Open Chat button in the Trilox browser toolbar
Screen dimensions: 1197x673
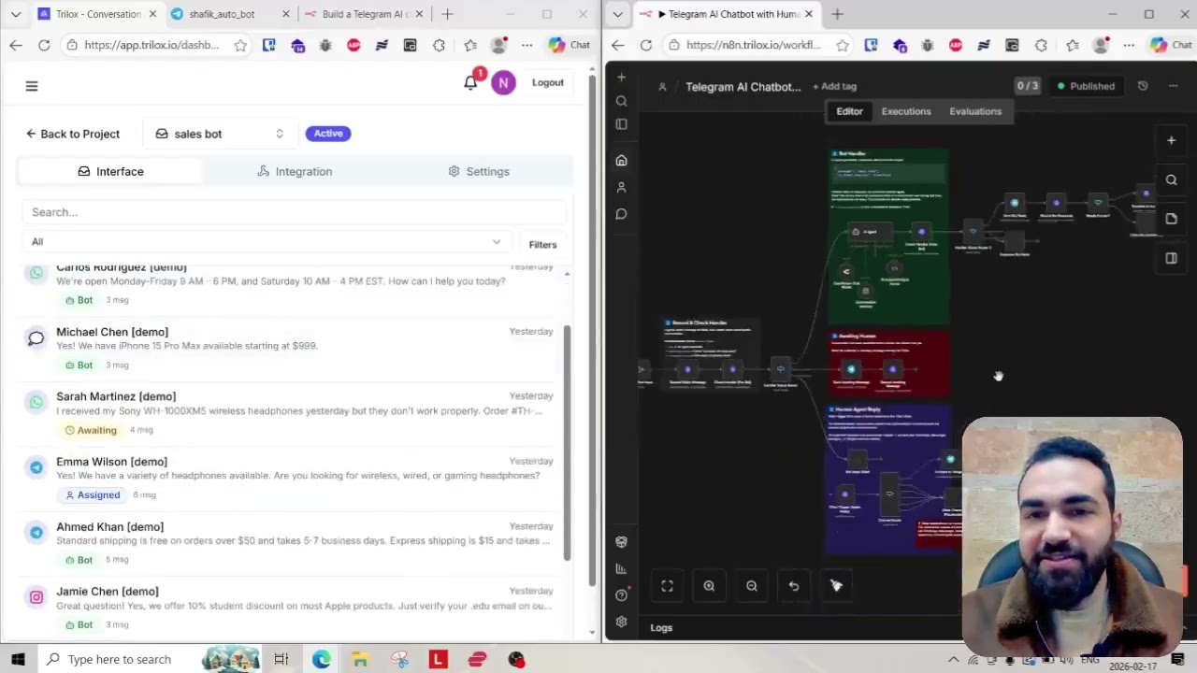pyautogui.click(x=569, y=45)
